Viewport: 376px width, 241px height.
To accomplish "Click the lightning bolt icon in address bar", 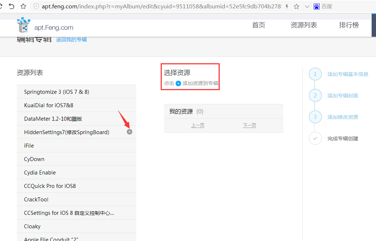I will pyautogui.click(x=287, y=7).
